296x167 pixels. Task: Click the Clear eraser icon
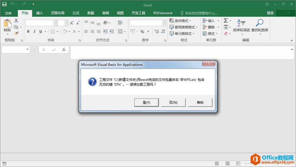(x=226, y=33)
